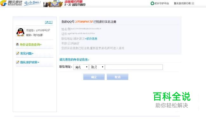Expand the 腾讯游戏排行榜 dropdown arrow

click(x=193, y=3)
